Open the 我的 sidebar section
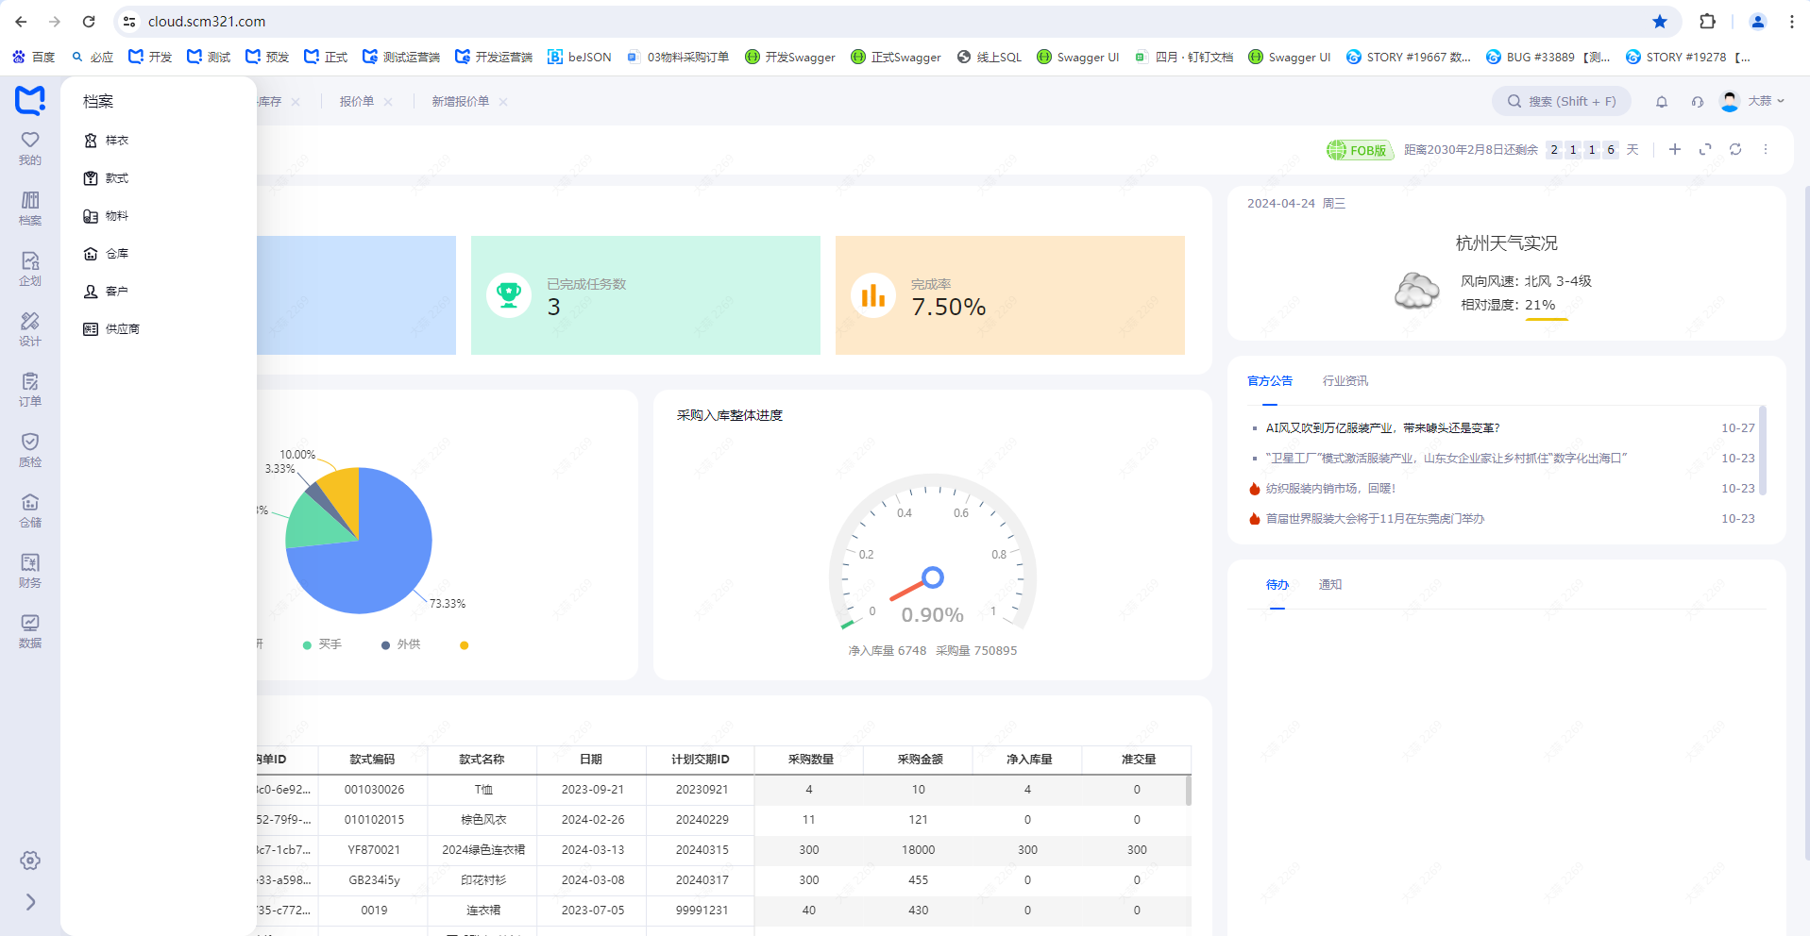Viewport: 1810px width, 936px height. click(30, 148)
